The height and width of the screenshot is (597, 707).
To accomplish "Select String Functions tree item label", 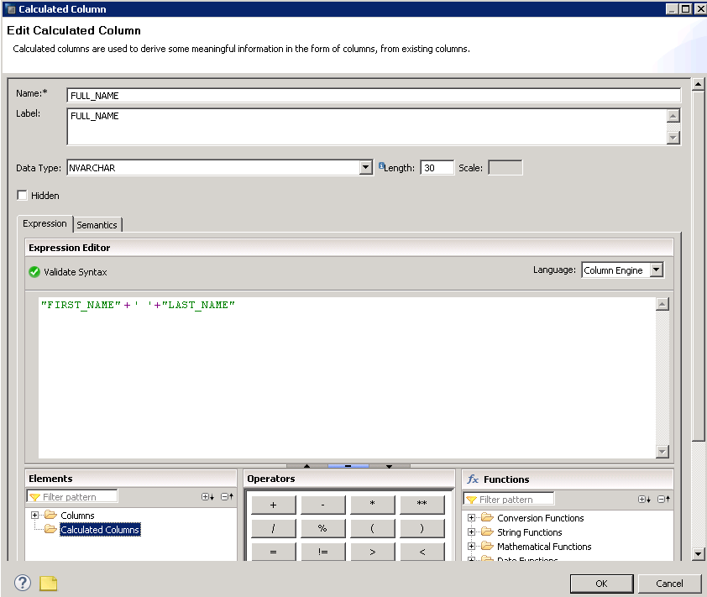I will [x=529, y=532].
